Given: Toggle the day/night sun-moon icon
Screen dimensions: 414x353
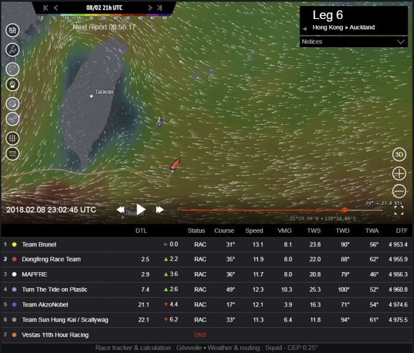Looking at the screenshot, I should click(x=12, y=104).
